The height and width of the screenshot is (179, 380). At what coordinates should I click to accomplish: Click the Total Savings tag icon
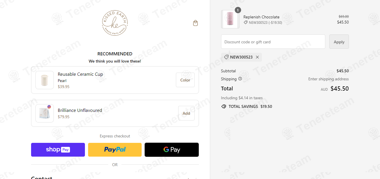224,106
